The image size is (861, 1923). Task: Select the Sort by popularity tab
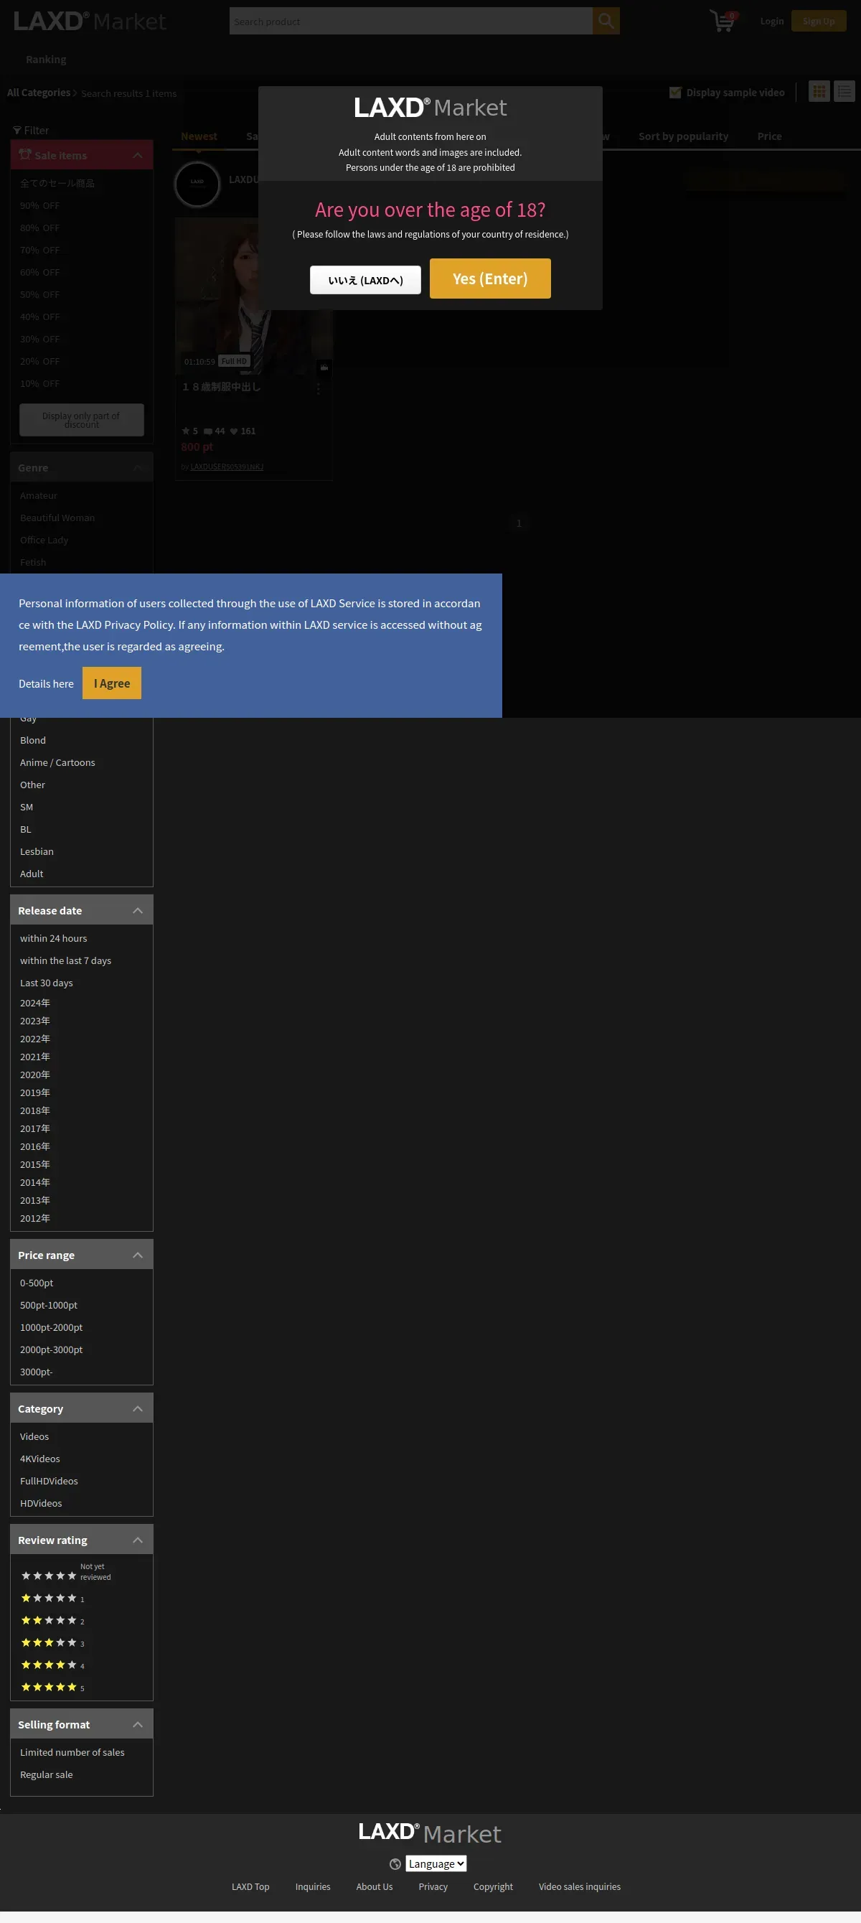(684, 136)
